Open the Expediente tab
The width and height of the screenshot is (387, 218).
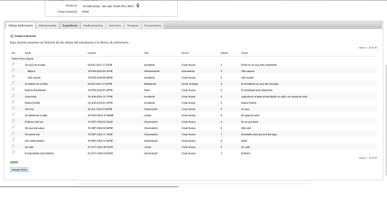point(70,25)
